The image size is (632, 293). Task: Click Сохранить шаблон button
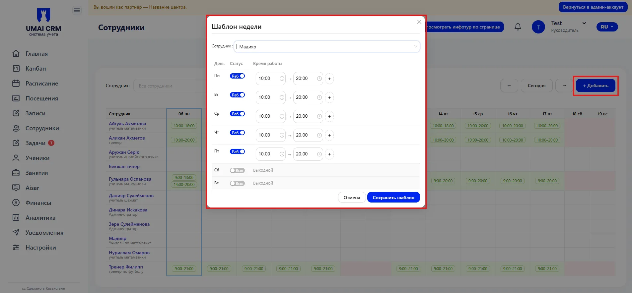pos(393,198)
